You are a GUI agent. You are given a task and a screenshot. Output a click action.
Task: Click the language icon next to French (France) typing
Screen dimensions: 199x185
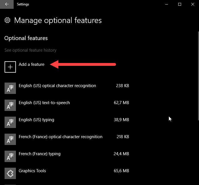(10, 156)
